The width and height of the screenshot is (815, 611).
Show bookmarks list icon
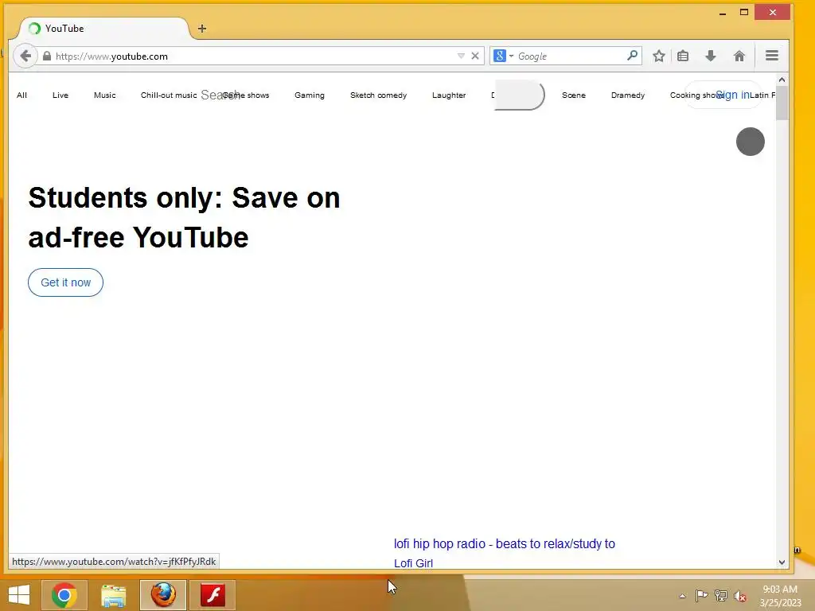coord(683,56)
